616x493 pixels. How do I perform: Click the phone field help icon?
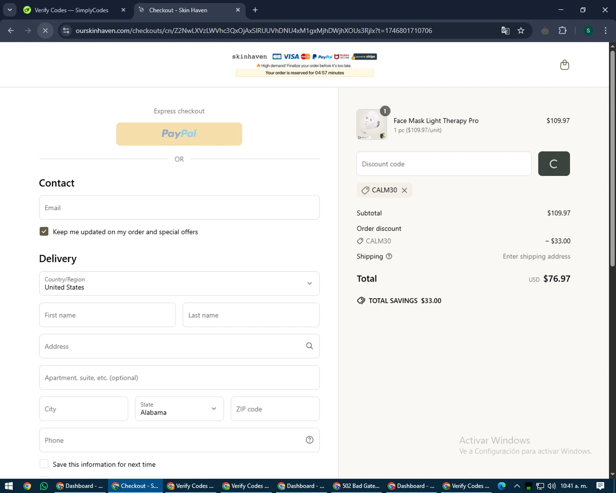[310, 440]
